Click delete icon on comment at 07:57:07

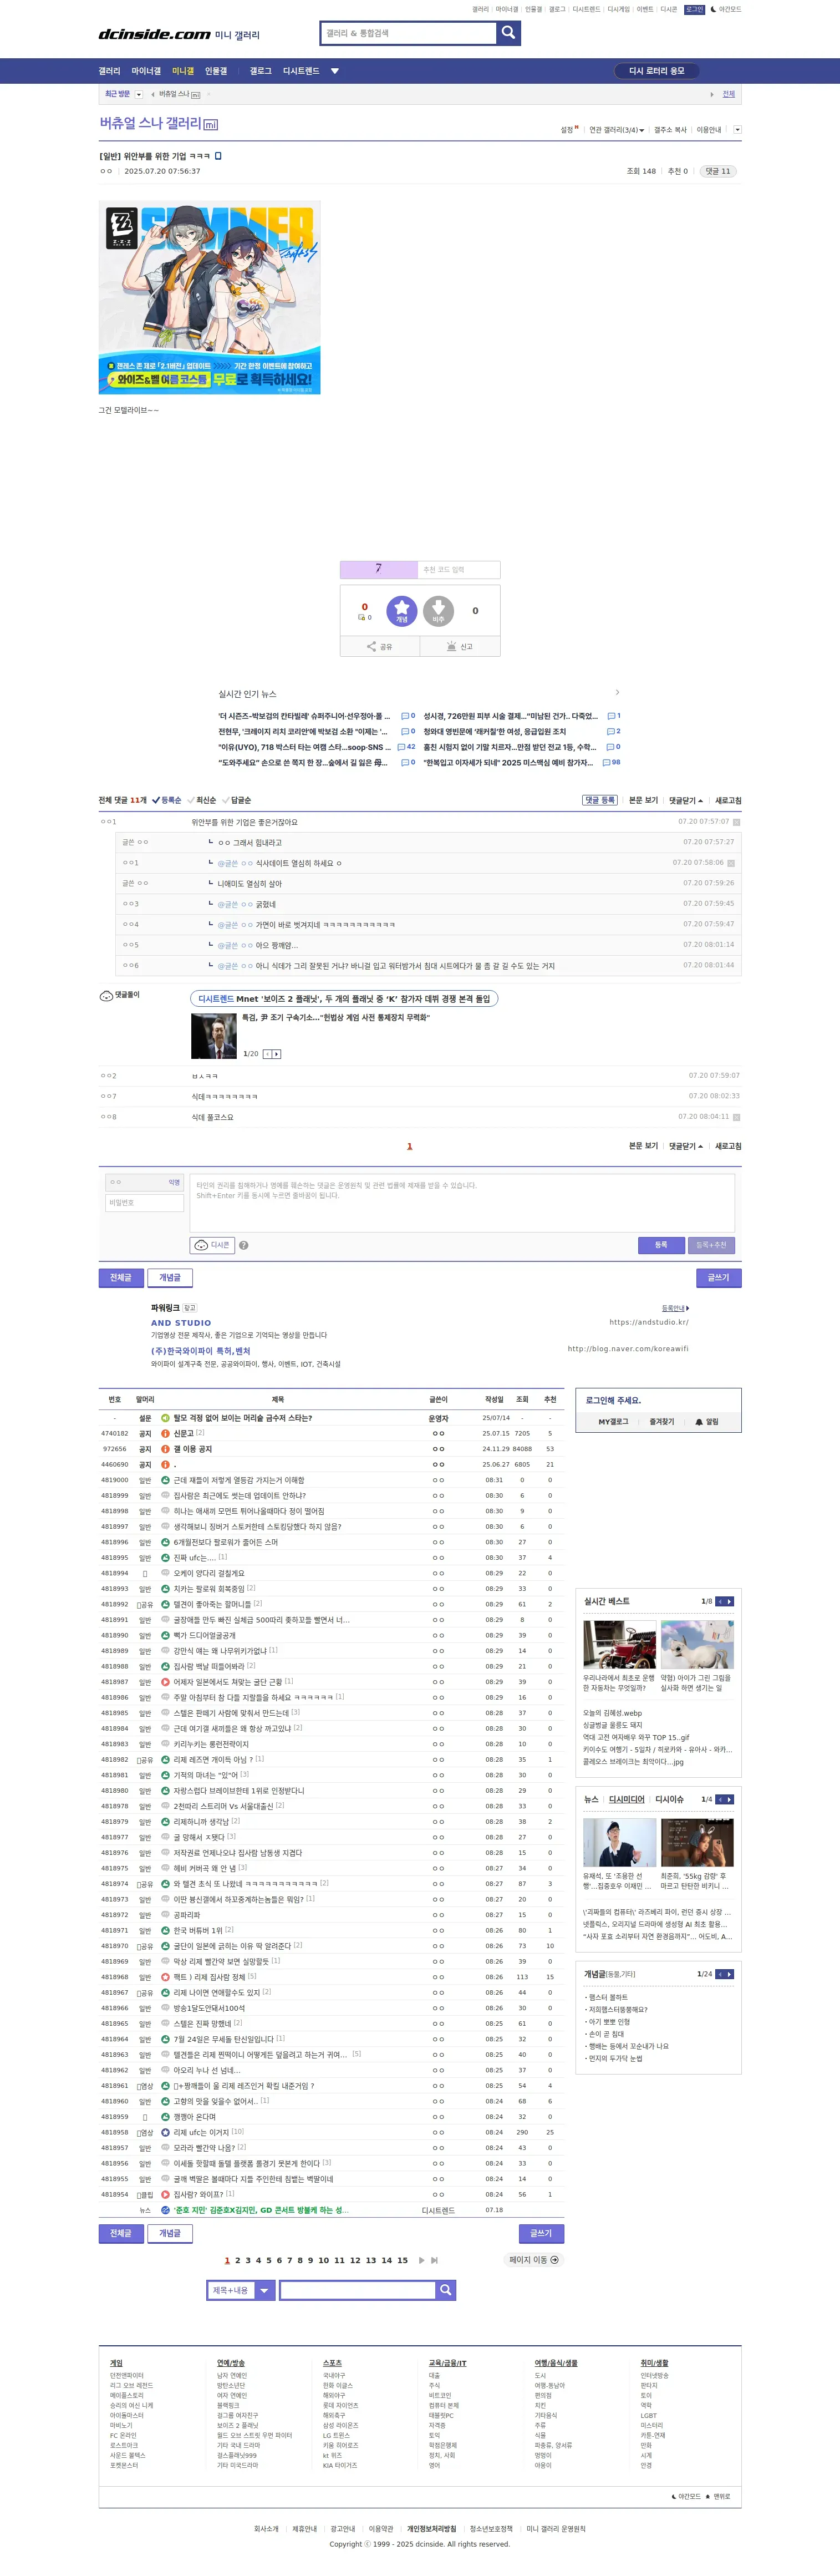tap(736, 822)
